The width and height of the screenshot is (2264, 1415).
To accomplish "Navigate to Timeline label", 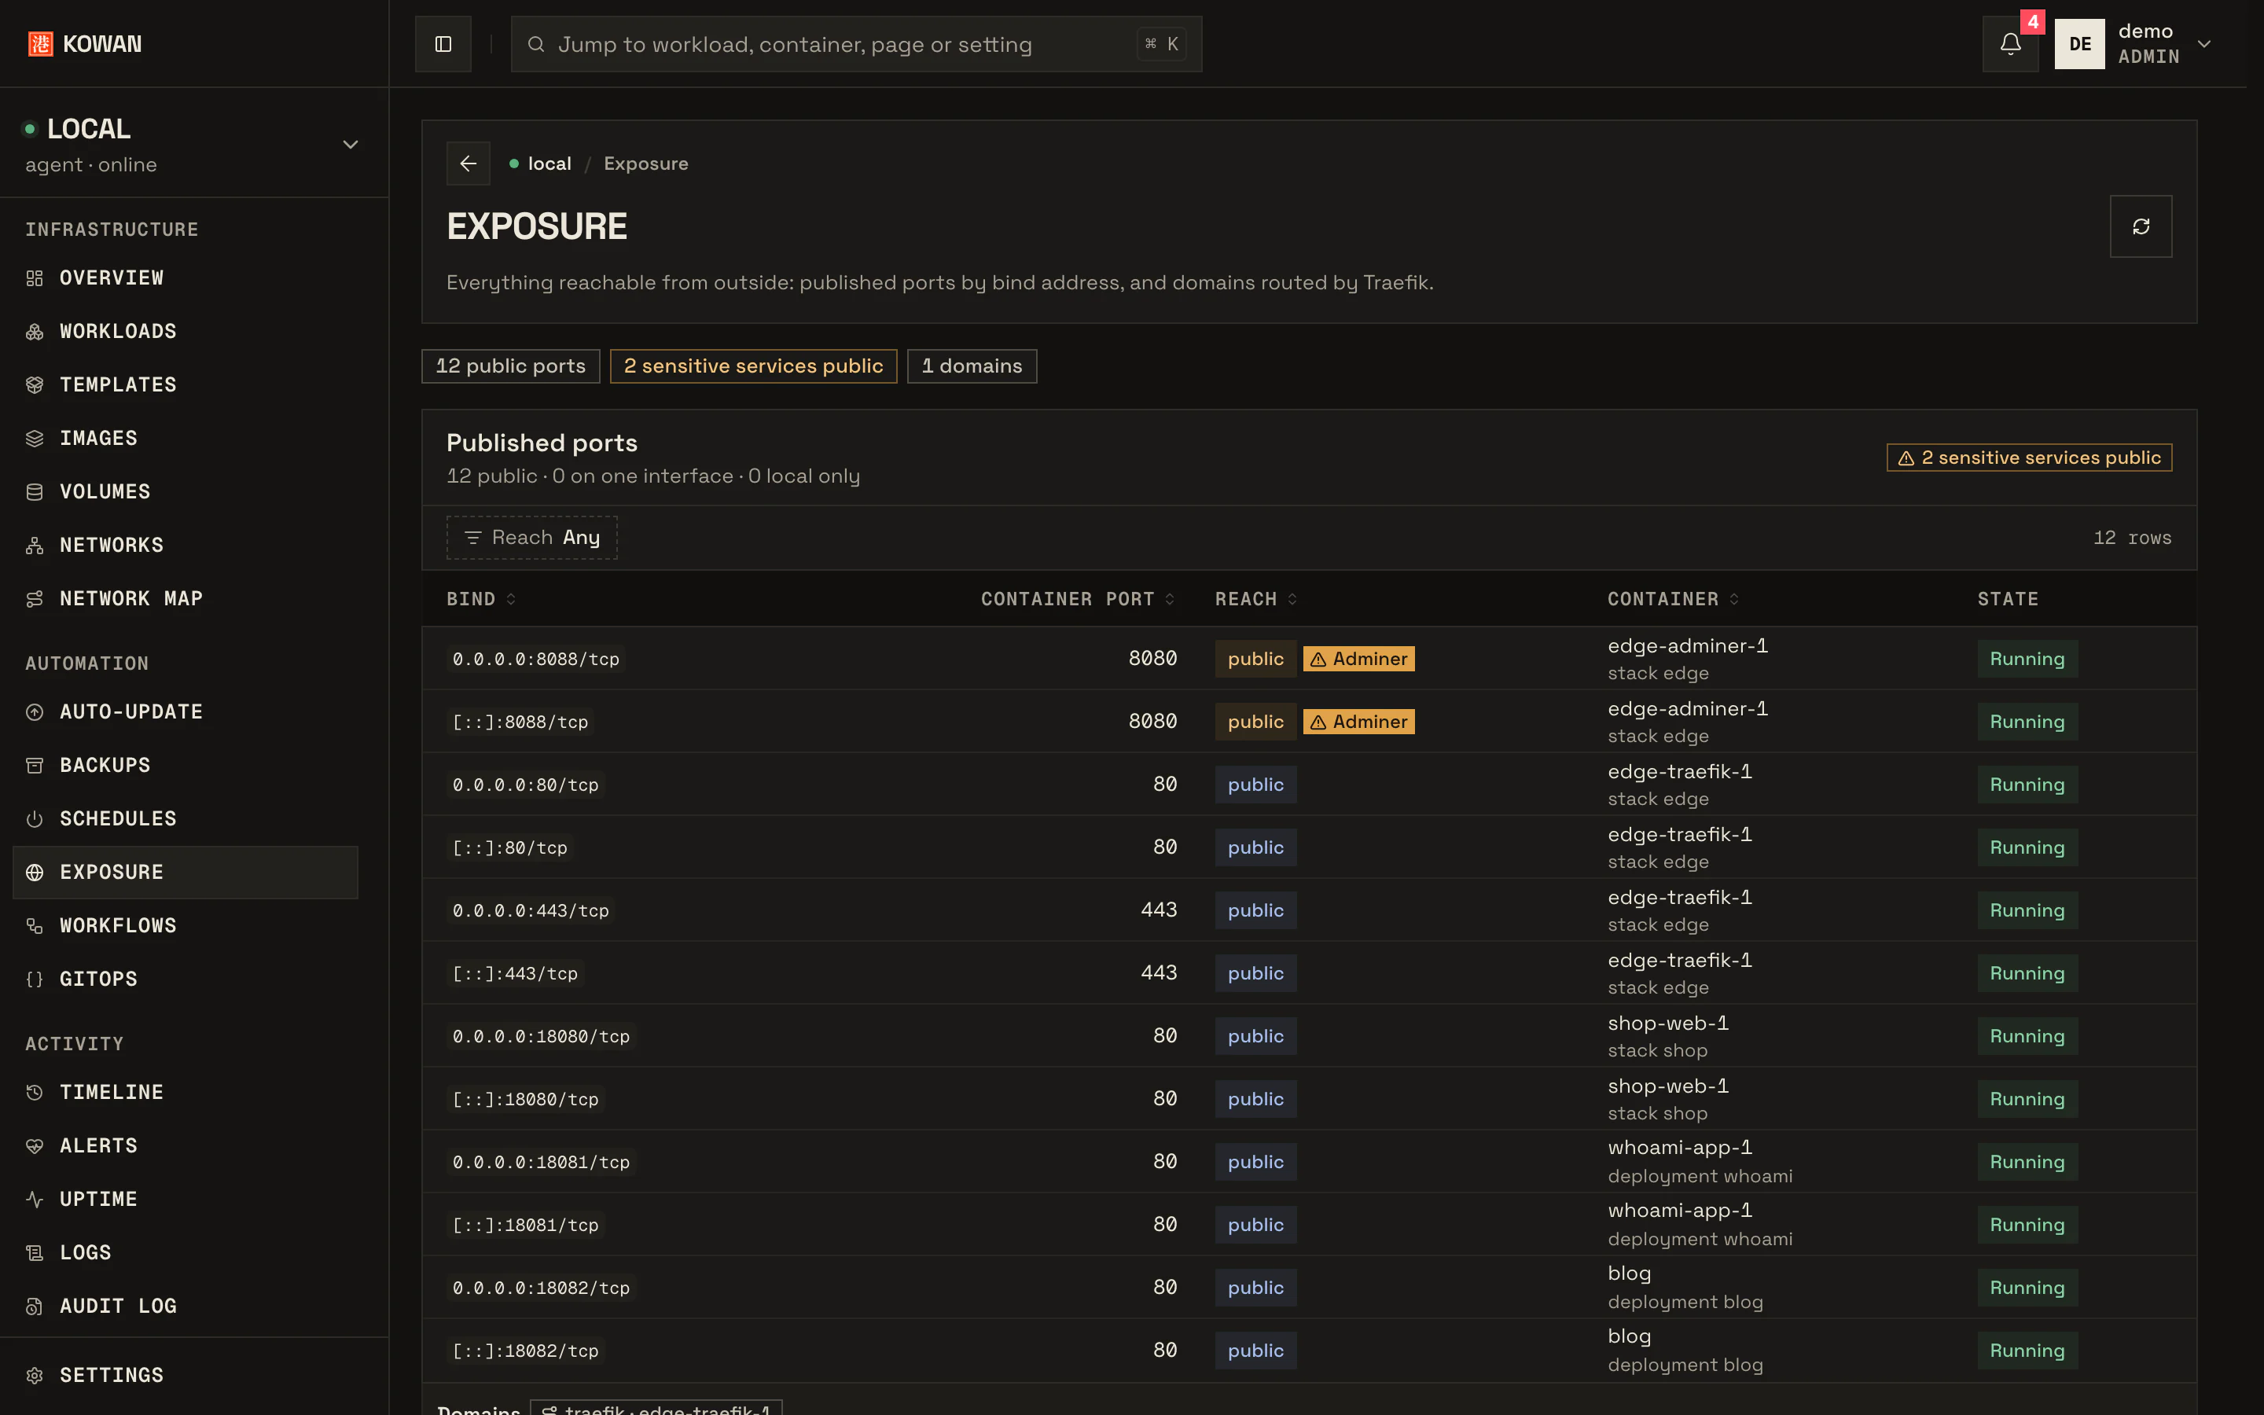I will point(112,1092).
